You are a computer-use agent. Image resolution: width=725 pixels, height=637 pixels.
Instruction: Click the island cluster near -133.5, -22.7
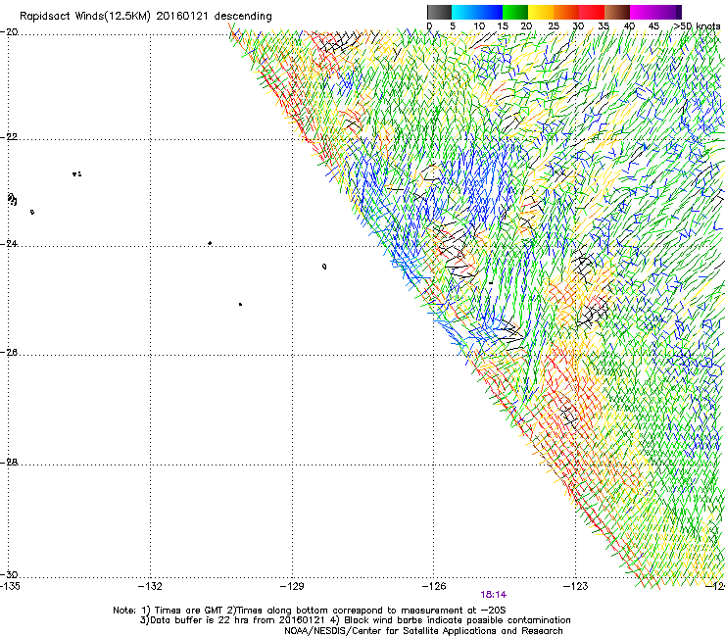click(77, 174)
